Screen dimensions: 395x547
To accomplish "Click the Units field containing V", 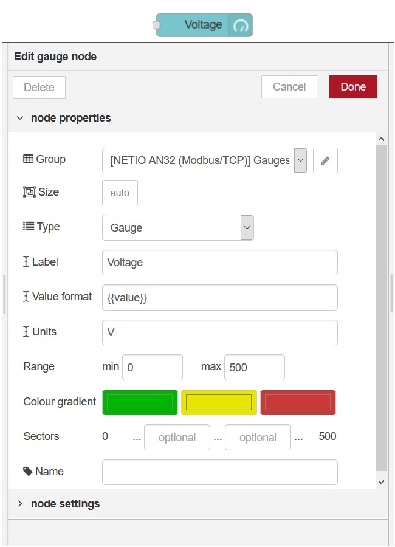I will tap(220, 332).
